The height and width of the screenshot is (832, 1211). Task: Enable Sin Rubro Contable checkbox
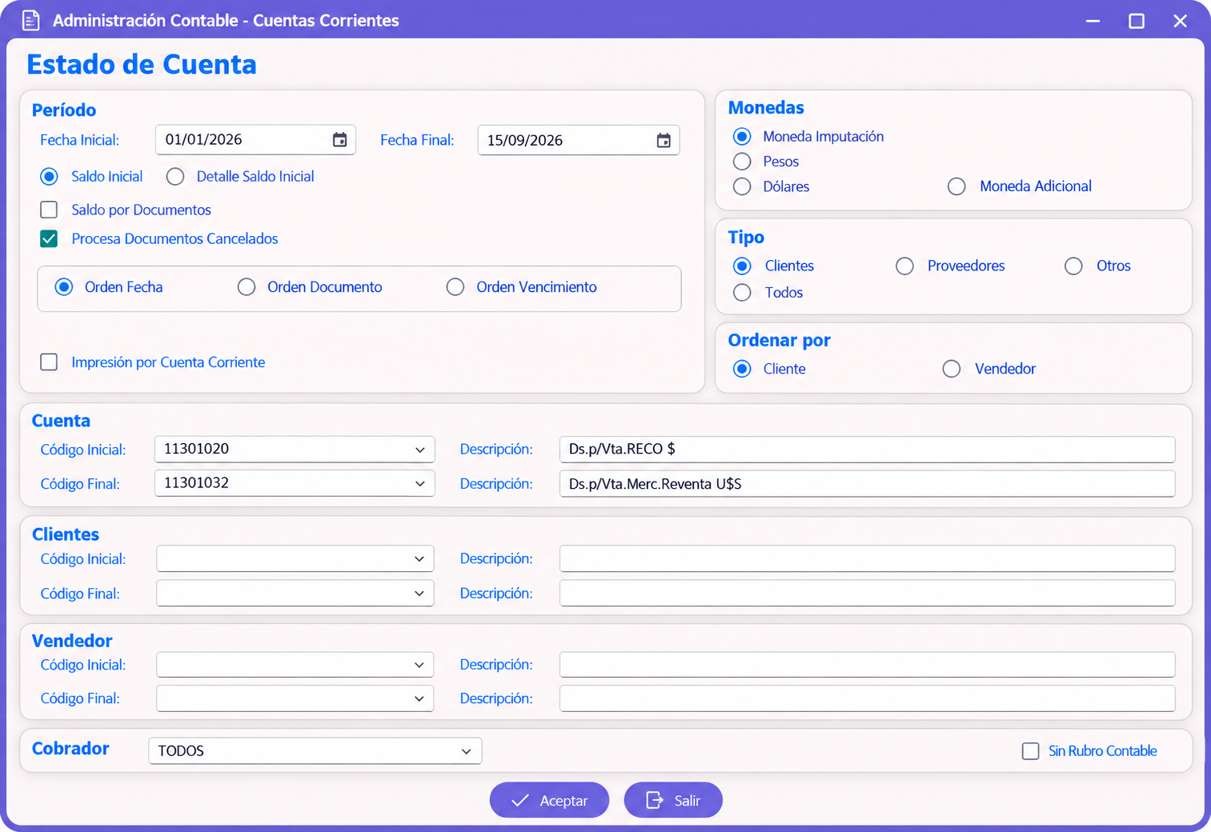tap(1031, 751)
